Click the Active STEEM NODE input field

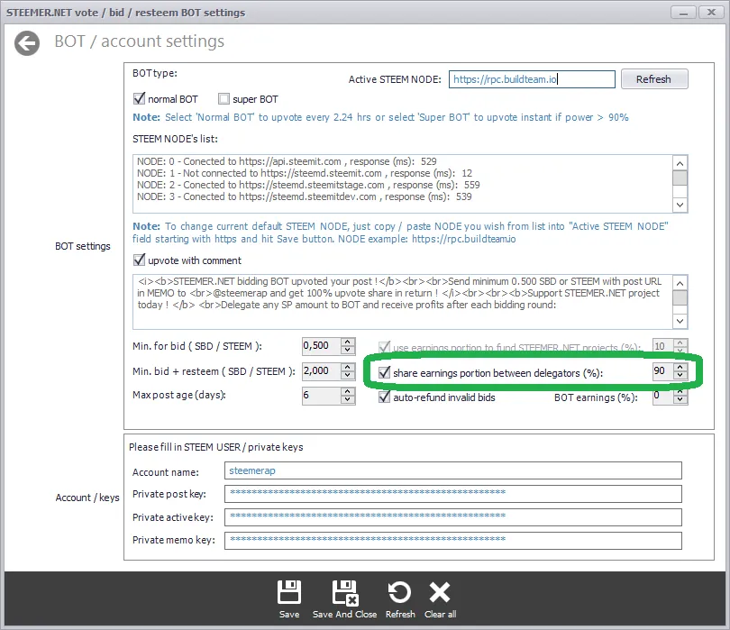(x=532, y=79)
